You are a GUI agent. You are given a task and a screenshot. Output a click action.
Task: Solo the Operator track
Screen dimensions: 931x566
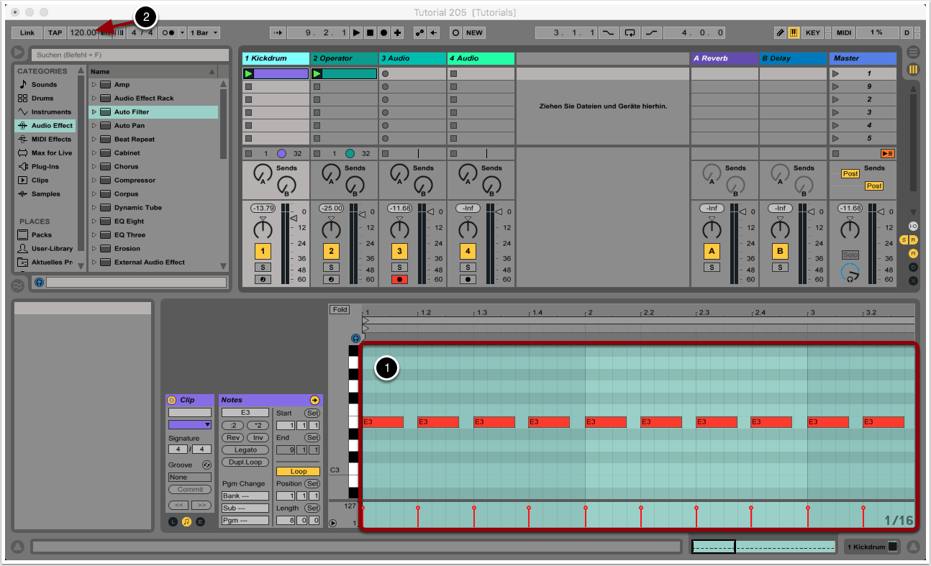coord(331,267)
